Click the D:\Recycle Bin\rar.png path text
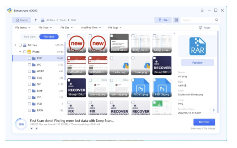 [x=190, y=95]
